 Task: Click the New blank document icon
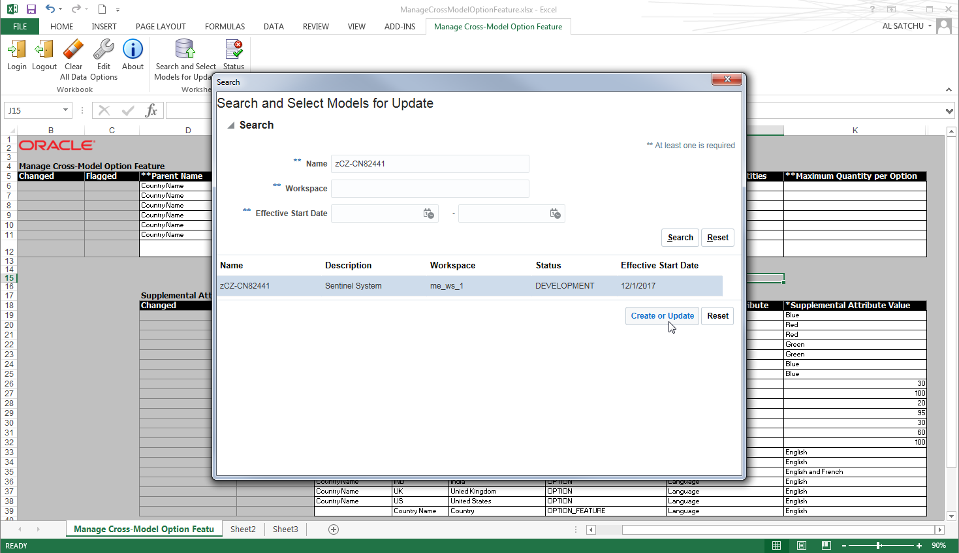click(x=102, y=9)
